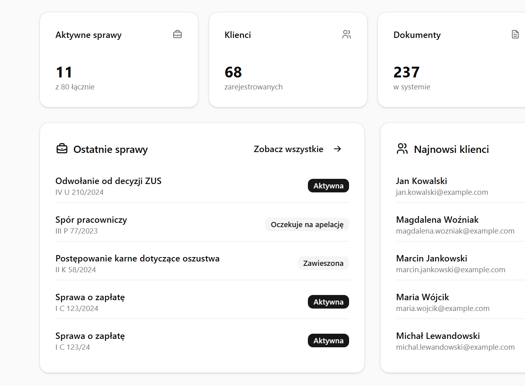Open Sprawa o zapłatę I C 123/2024
The width and height of the screenshot is (525, 386).
90,297
